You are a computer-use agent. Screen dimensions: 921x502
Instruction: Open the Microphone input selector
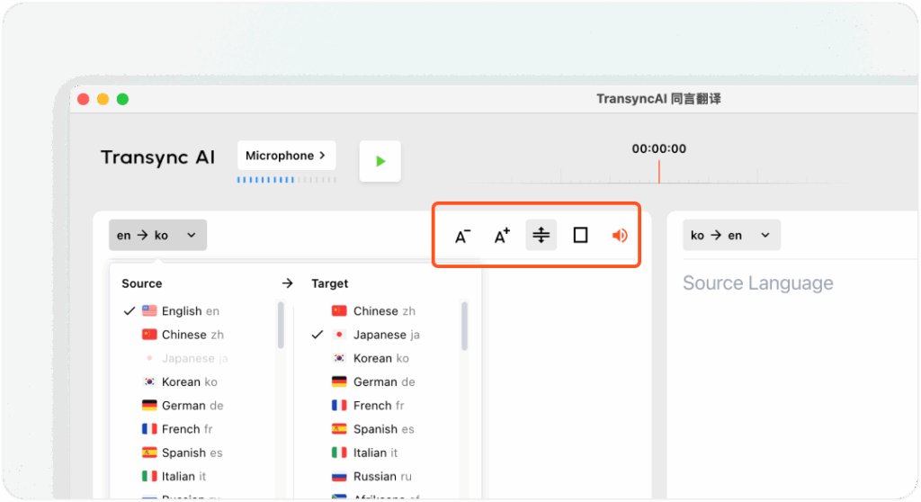point(286,156)
